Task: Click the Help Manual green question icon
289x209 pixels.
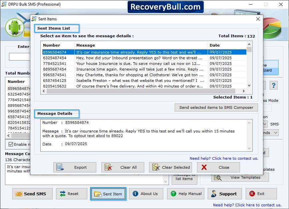Action: [173, 194]
